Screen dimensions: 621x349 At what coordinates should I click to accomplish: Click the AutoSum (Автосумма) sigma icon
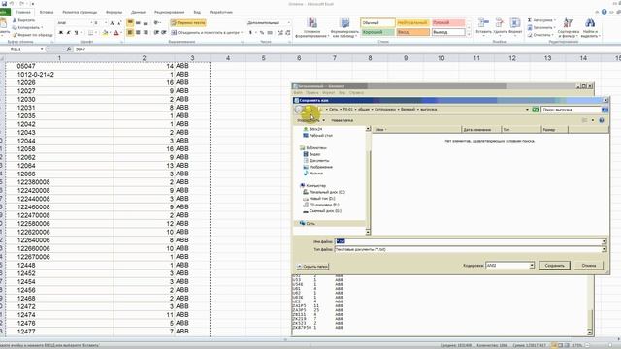(x=530, y=20)
